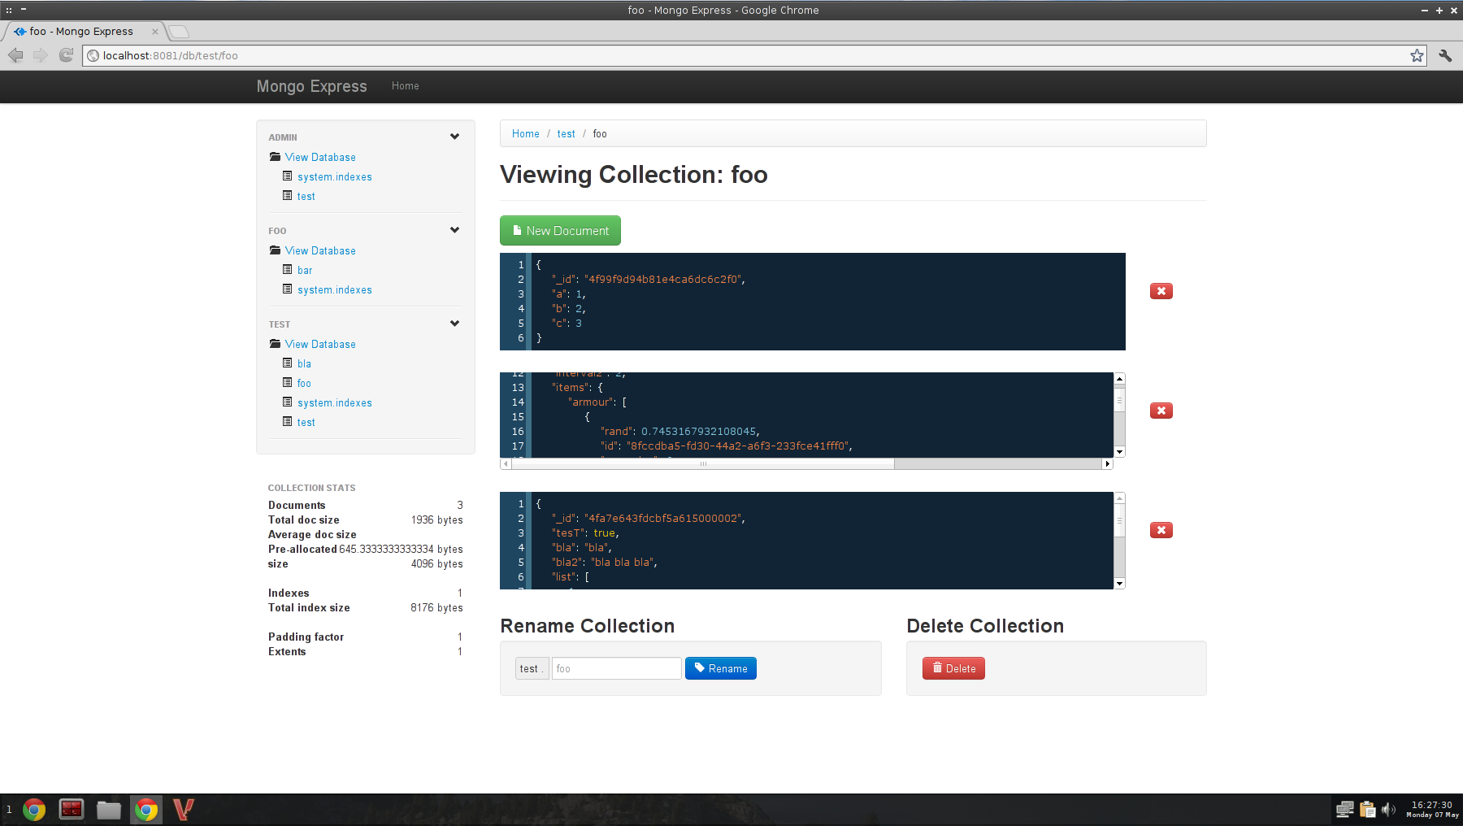Open the bla collection under TEST
Image resolution: width=1463 pixels, height=826 pixels.
pyautogui.click(x=304, y=364)
